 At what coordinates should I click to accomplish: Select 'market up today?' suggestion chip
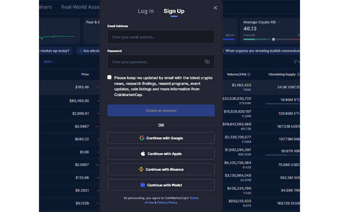coord(56,51)
